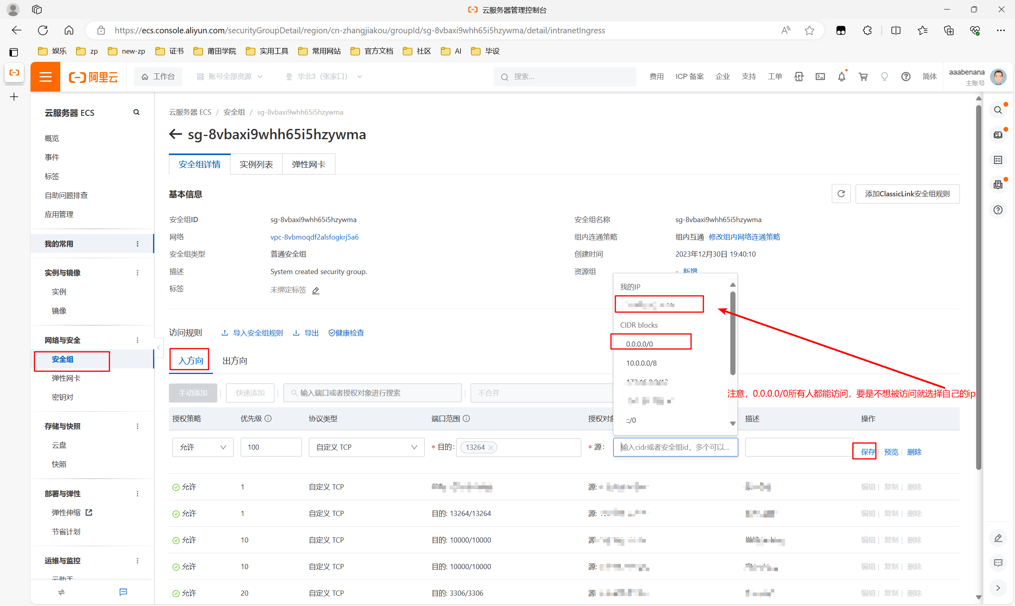The width and height of the screenshot is (1015, 606).
Task: Select 0.0.0.0/0 from the CIDR blocks list
Action: click(x=639, y=344)
